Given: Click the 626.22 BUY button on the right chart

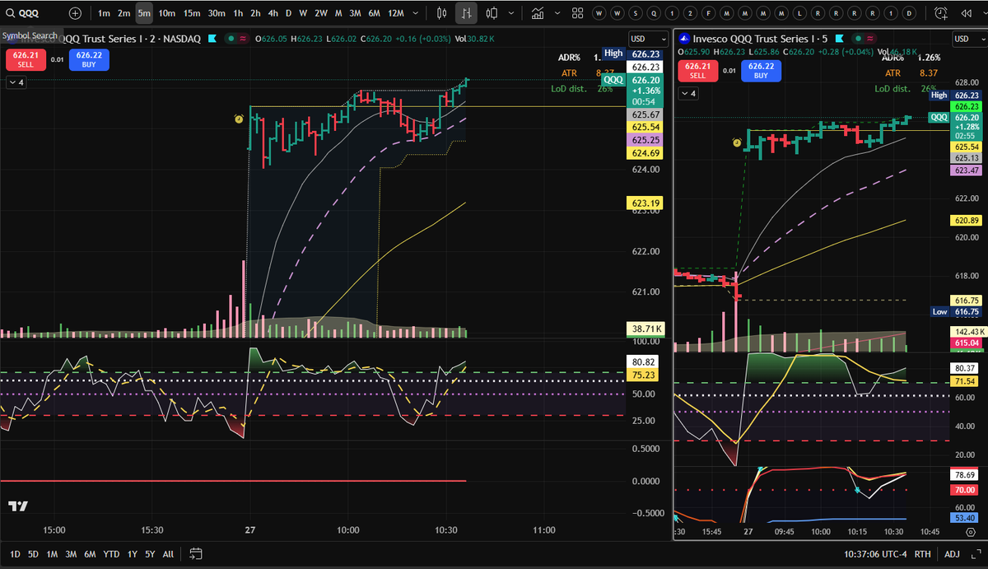Looking at the screenshot, I should pos(762,71).
